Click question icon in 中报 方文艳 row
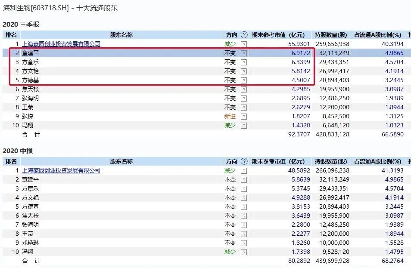411x268 pixels. (x=244, y=198)
